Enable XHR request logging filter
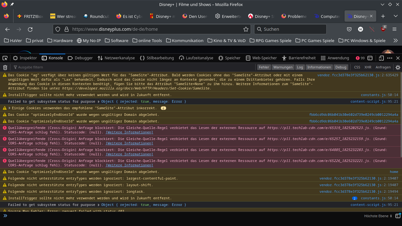 click(x=367, y=67)
